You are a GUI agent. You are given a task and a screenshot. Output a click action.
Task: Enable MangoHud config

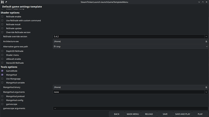pos(2,100)
